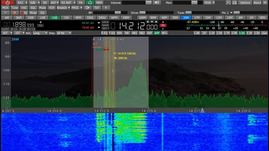Select the DIGU mode tab

tap(102, 18)
